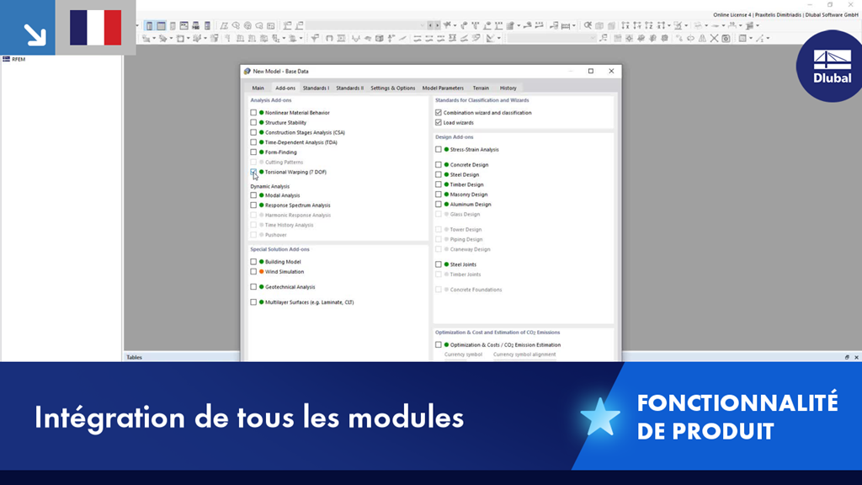Enable the Form-Finding checkbox
The image size is (862, 485).
tap(253, 152)
